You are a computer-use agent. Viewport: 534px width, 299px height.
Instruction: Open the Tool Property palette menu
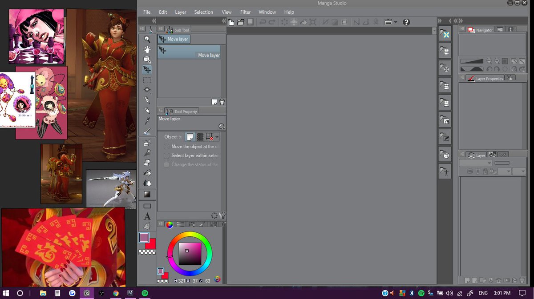(x=161, y=111)
